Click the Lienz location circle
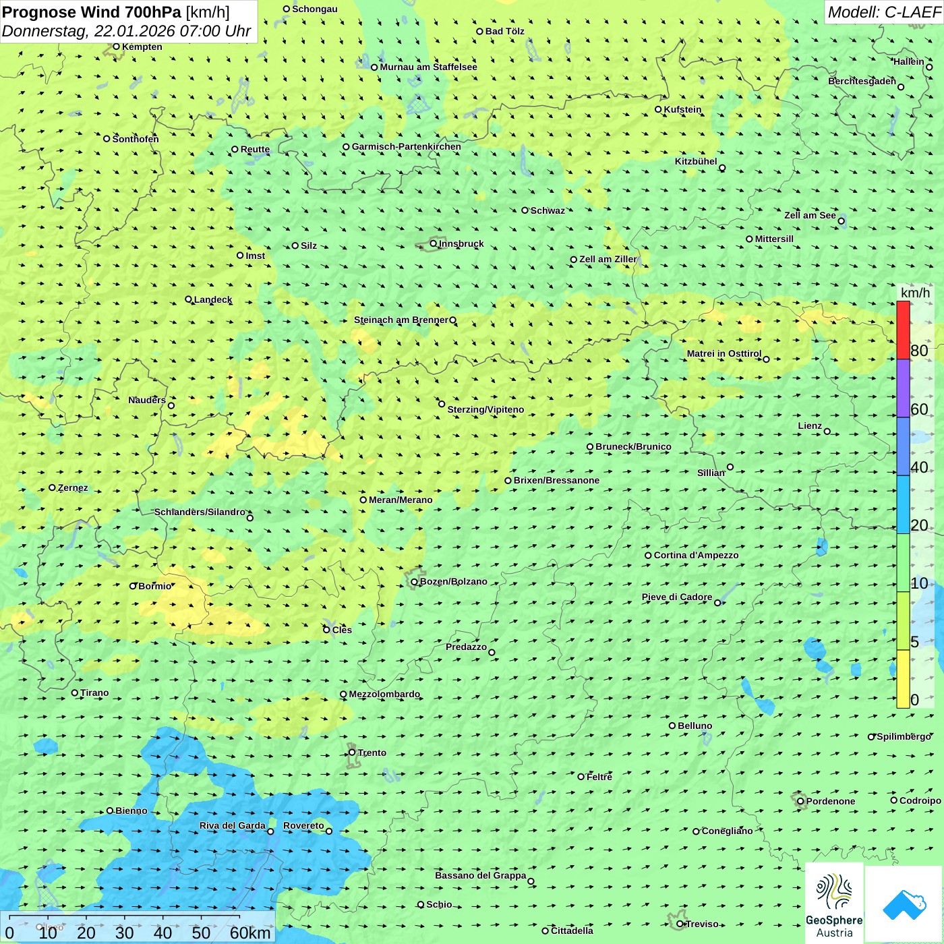944x944 pixels. tap(827, 432)
